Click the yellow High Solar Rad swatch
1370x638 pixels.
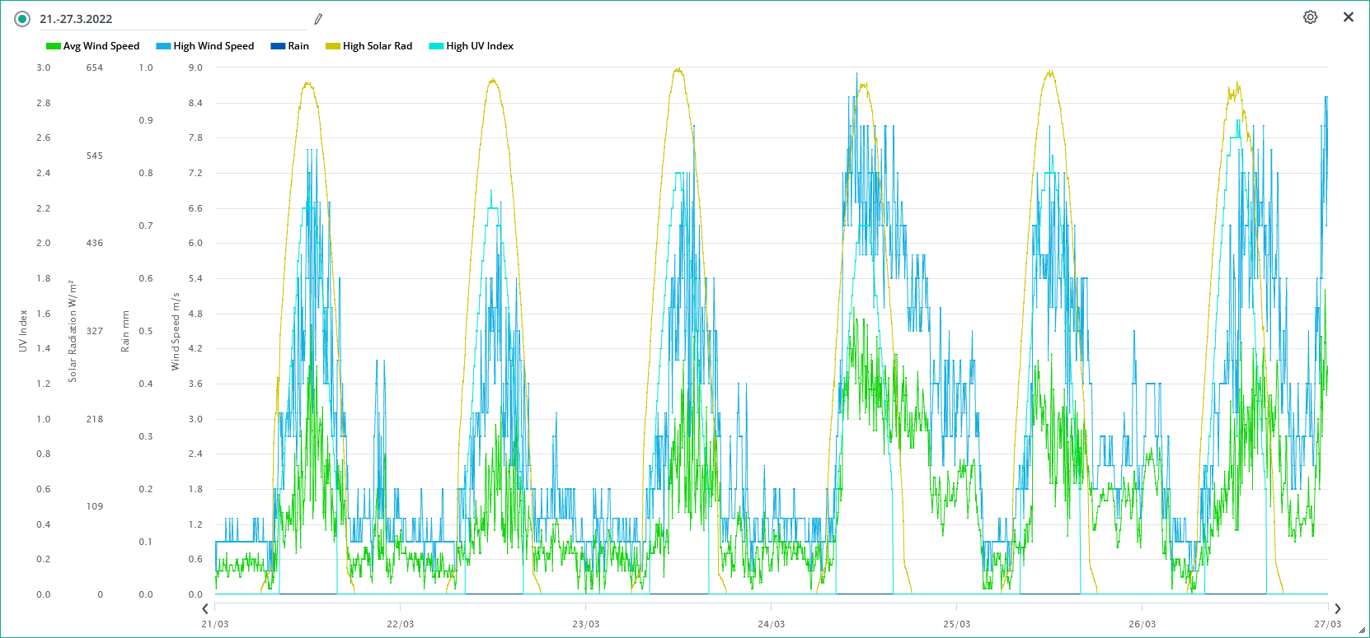click(x=333, y=46)
